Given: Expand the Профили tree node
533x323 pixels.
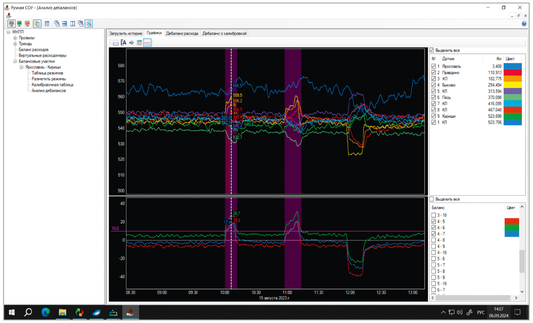Looking at the screenshot, I should [15, 38].
